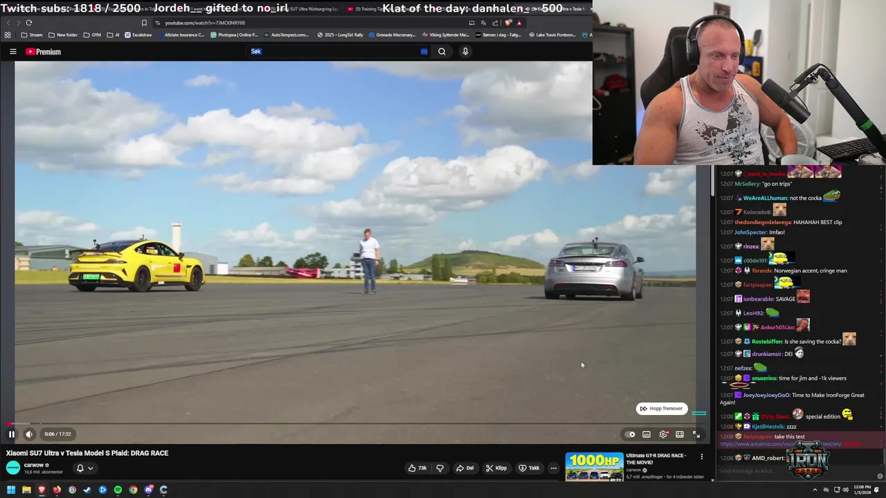This screenshot has width=886, height=498.
Task: Pause the video playback
Action: [x=11, y=434]
